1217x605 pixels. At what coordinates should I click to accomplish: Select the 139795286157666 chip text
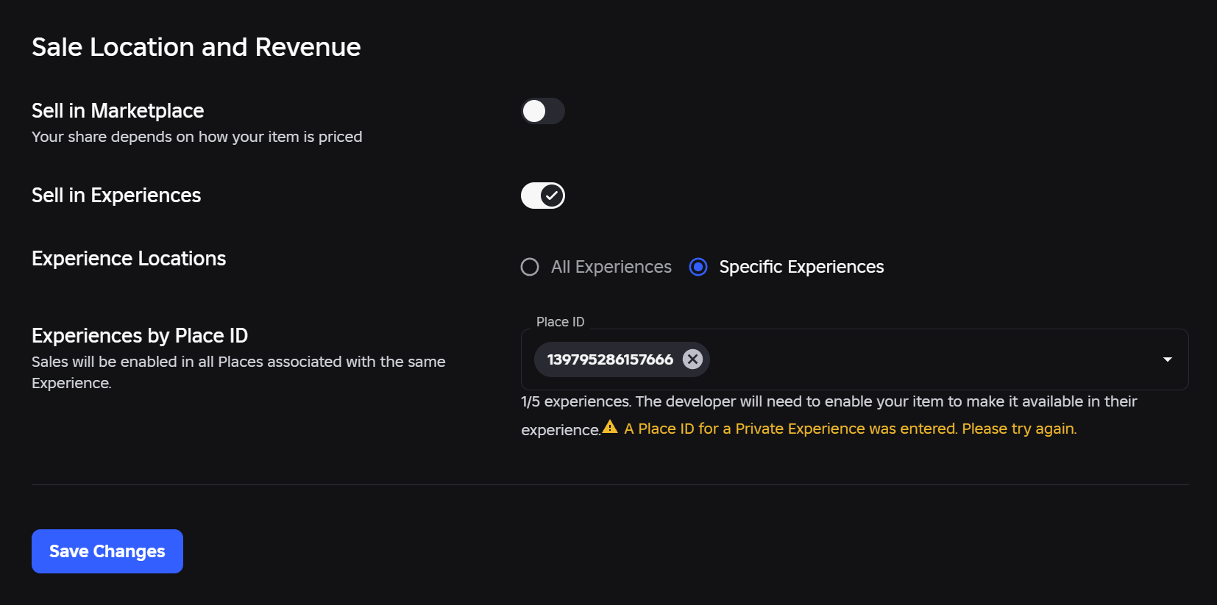(610, 359)
